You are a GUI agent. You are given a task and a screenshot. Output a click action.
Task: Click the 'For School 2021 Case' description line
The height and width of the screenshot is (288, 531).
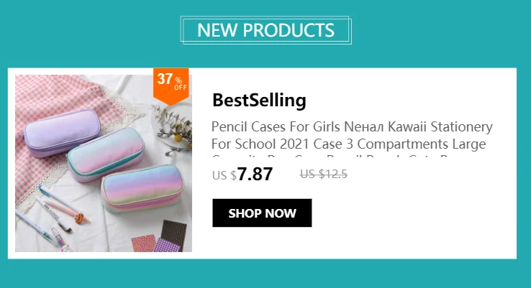coord(277,144)
